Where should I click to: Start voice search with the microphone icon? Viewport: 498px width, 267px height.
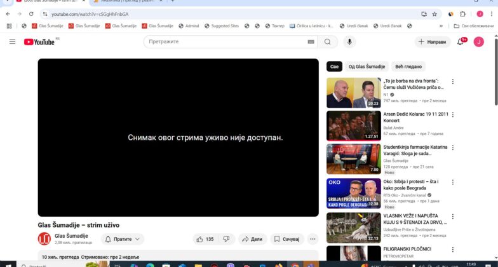pyautogui.click(x=349, y=42)
